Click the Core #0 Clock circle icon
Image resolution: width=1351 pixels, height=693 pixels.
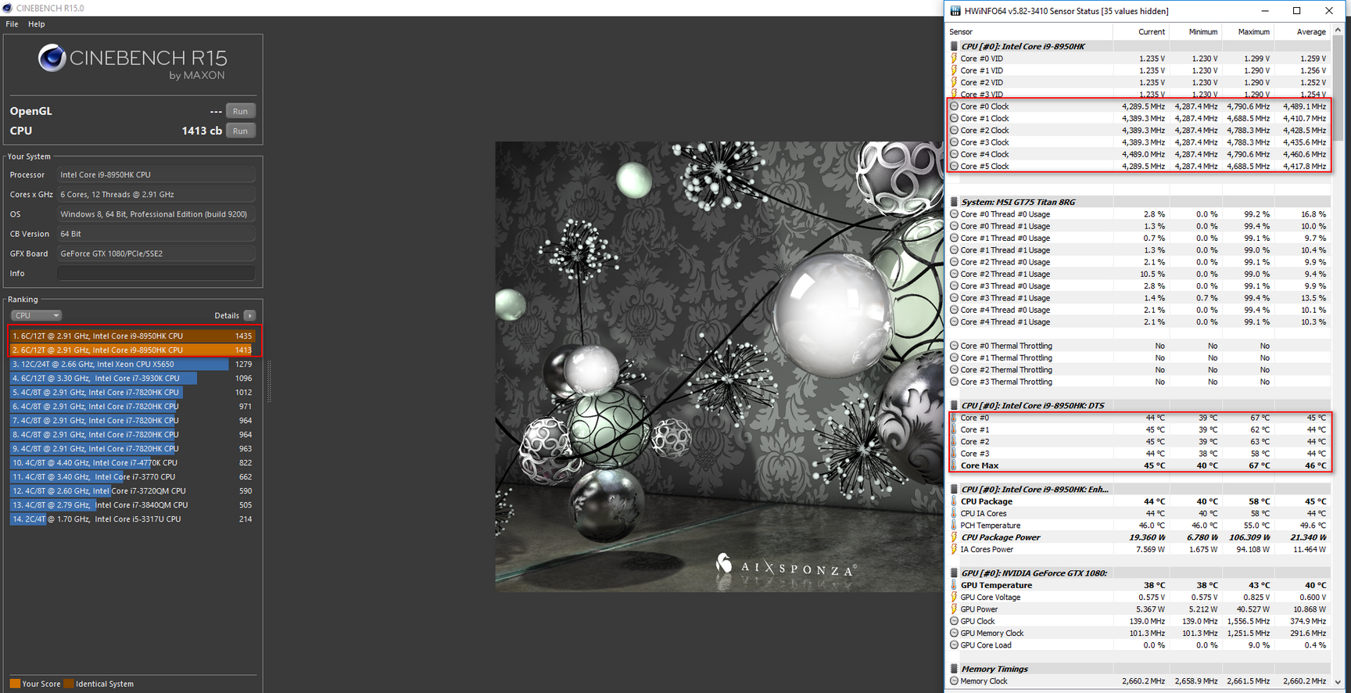tap(954, 106)
